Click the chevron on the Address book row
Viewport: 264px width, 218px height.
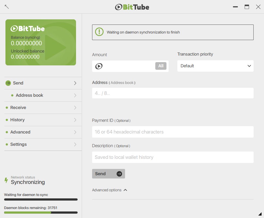click(x=75, y=95)
